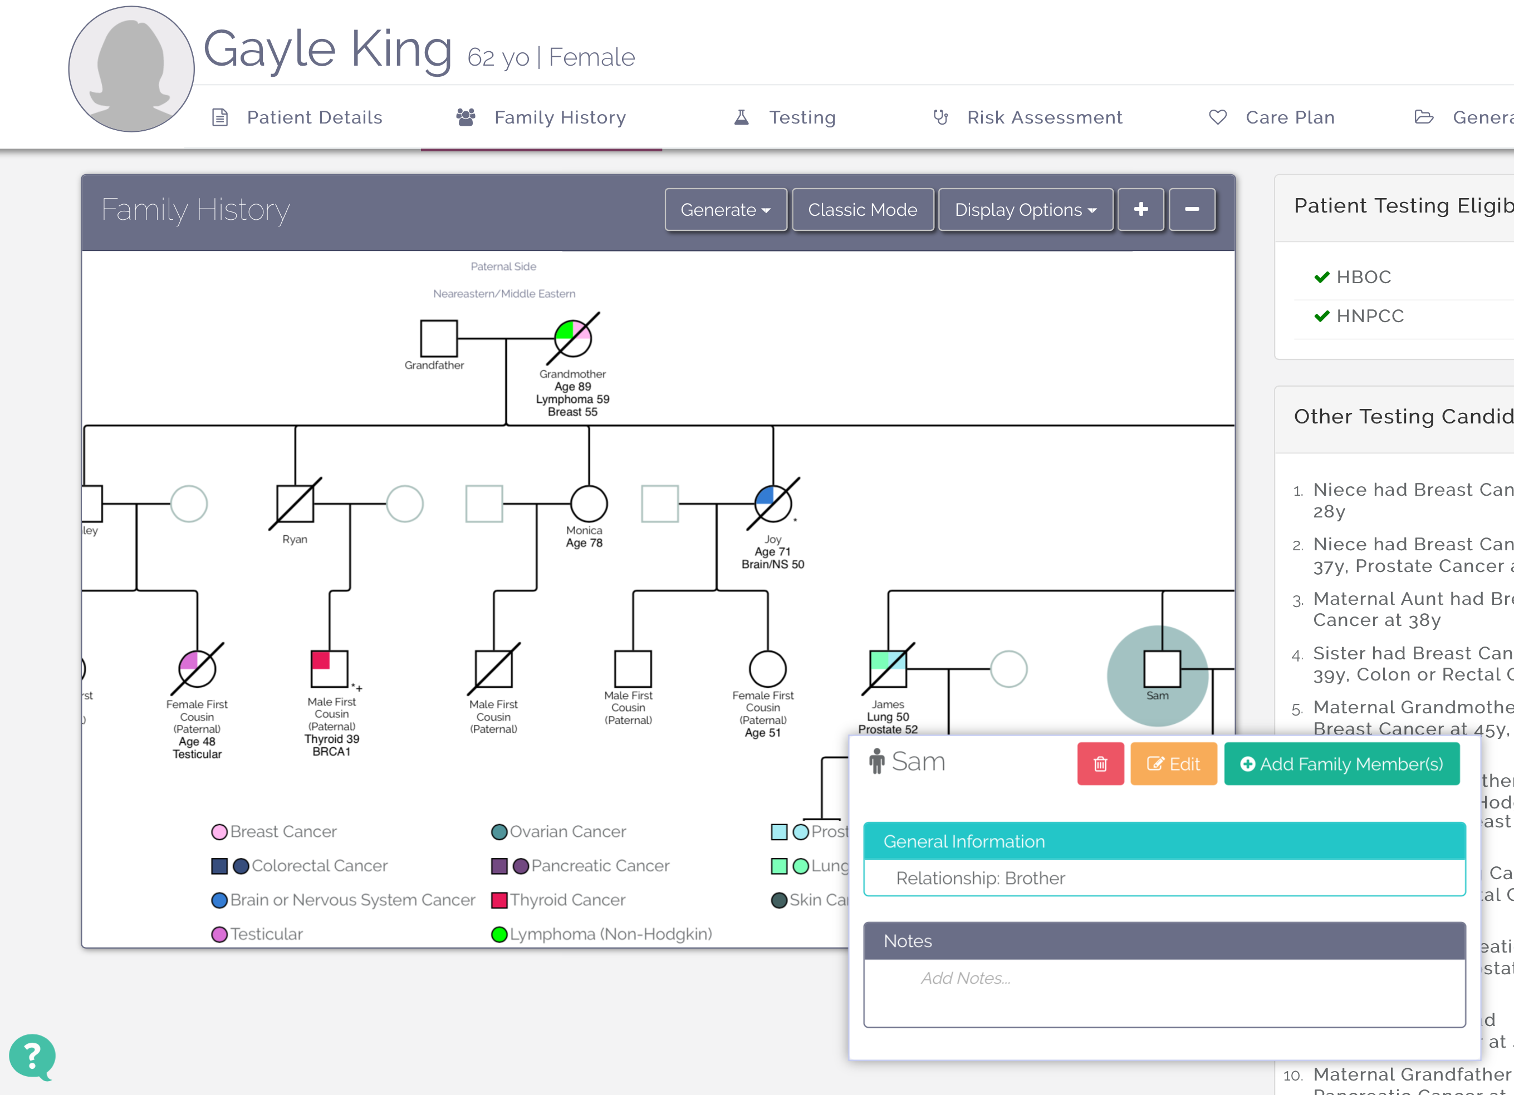
Task: Select the Grandfather pedigree square
Action: click(439, 338)
